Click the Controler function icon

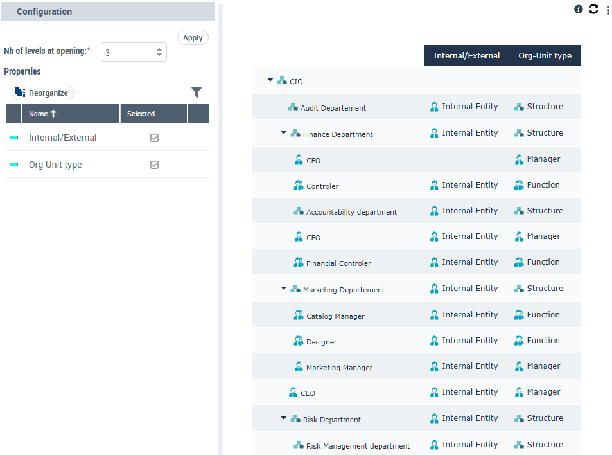tap(299, 186)
